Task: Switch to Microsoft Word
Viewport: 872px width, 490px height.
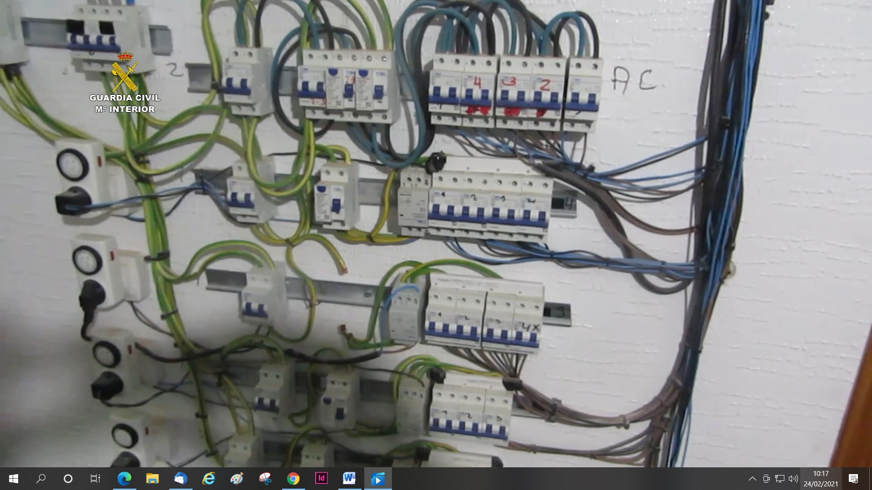Action: pyautogui.click(x=349, y=479)
